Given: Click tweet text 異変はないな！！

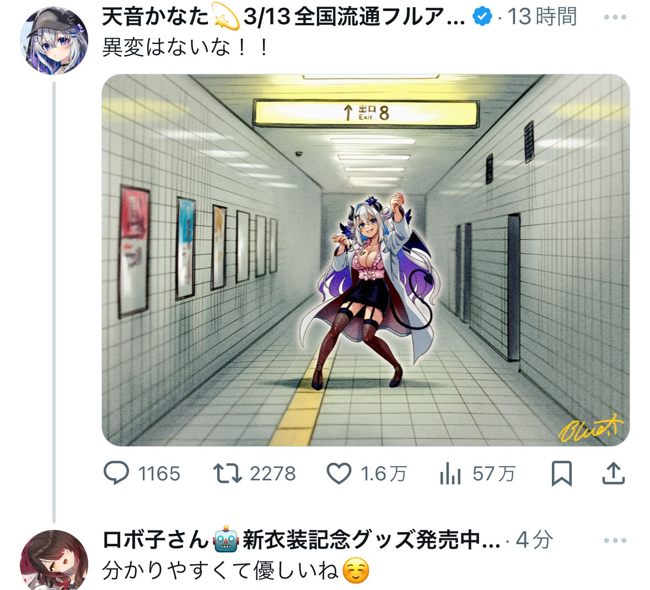Looking at the screenshot, I should [x=185, y=47].
